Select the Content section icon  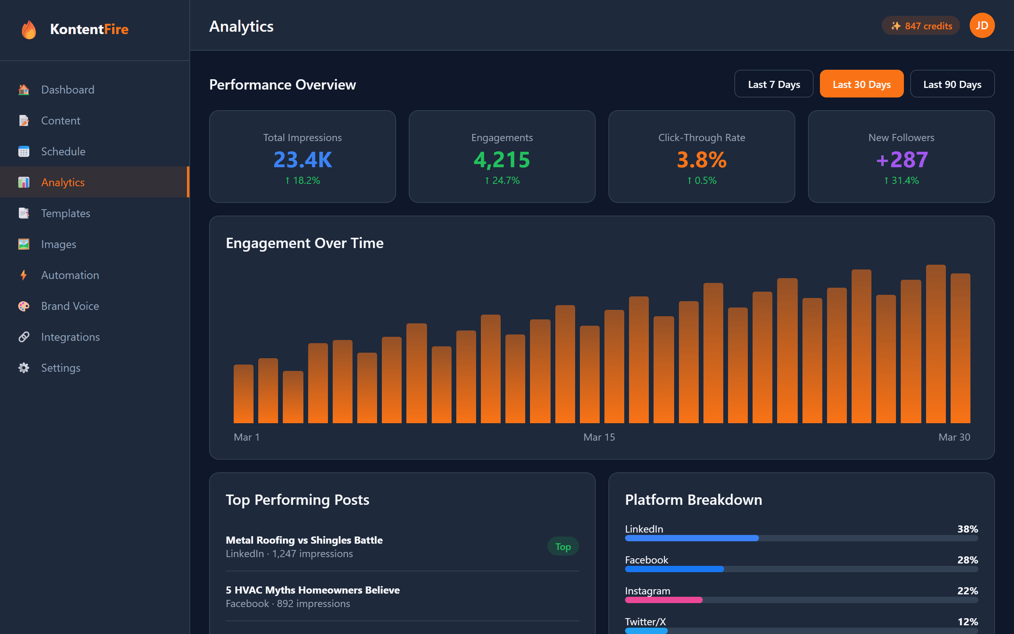coord(23,120)
